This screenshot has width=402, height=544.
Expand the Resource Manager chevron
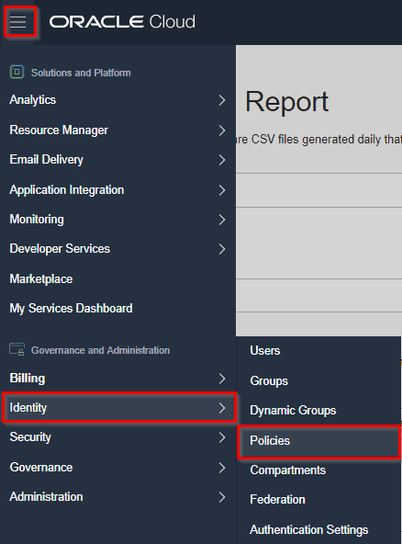tap(222, 130)
